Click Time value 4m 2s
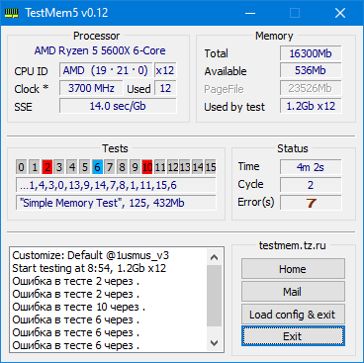Viewport: 364px width, 363px height. click(311, 167)
